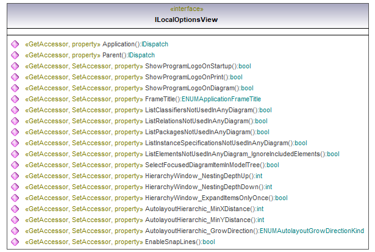Viewport: 375px width, 252px height.
Task: Click the icon next to HierarchyWindow_ExpandItemsOnlyOnce
Action: coord(15,198)
